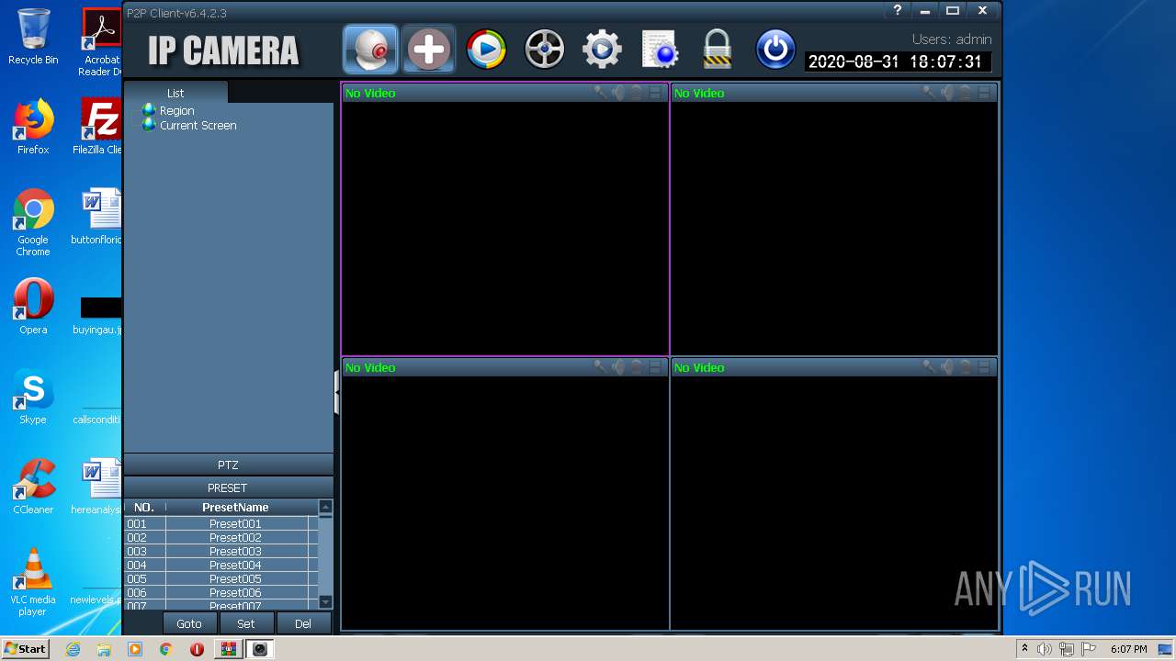Open the live camera view icon
The width and height of the screenshot is (1176, 661).
(371, 49)
